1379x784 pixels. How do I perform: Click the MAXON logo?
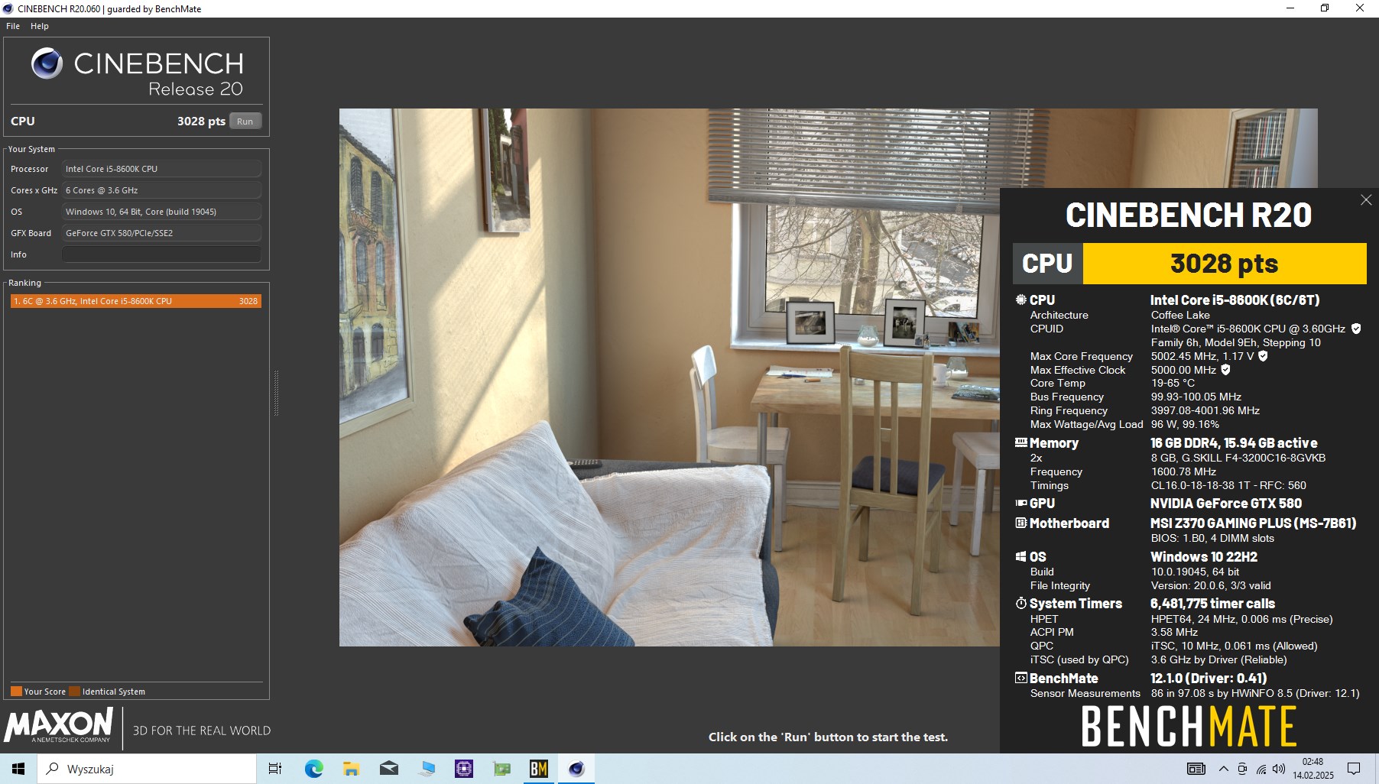click(59, 724)
